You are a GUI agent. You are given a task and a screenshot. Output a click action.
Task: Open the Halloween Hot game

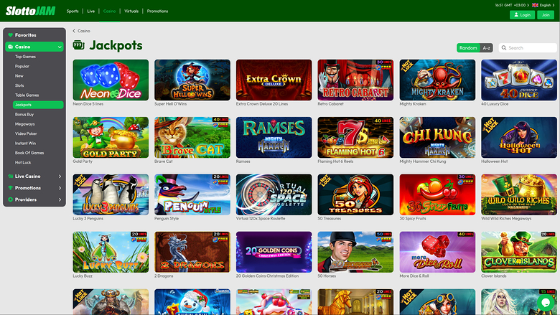click(519, 137)
